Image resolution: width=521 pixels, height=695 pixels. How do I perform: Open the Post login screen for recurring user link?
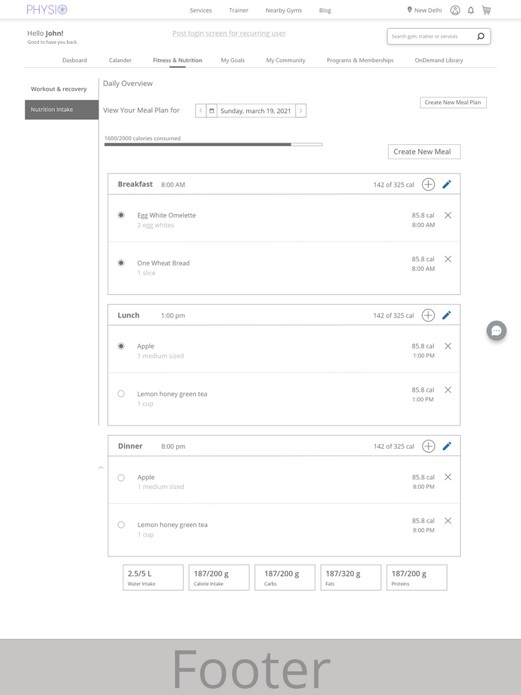tap(228, 33)
